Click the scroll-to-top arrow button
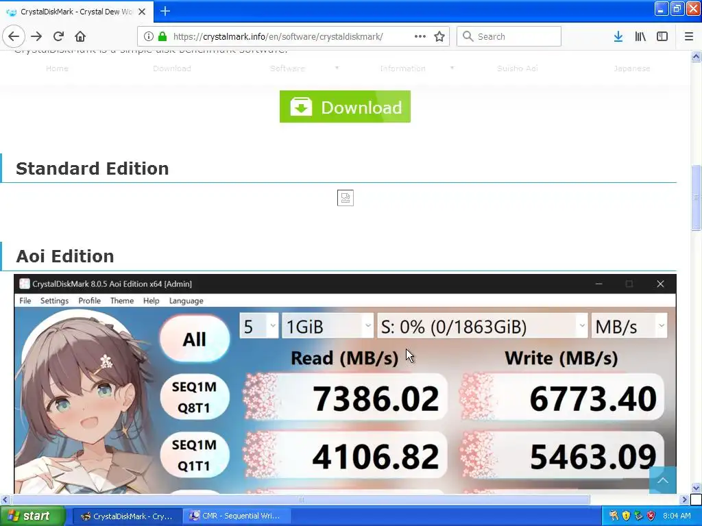 coord(663,480)
